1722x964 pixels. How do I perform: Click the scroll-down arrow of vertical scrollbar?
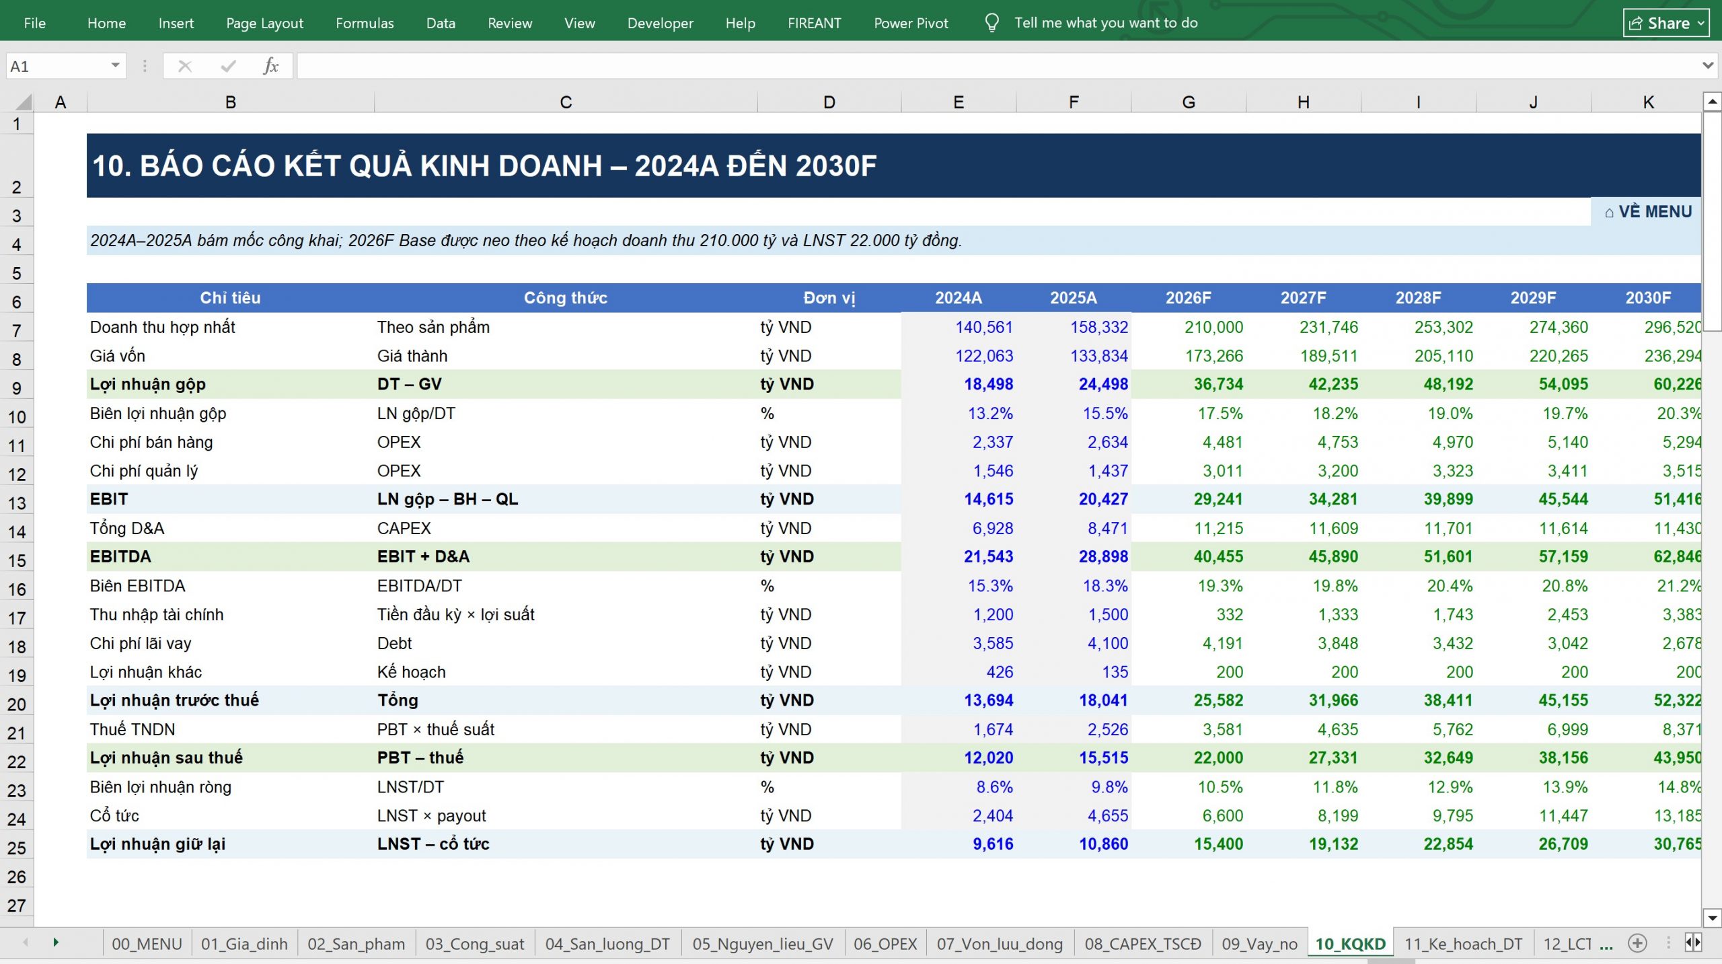pyautogui.click(x=1712, y=918)
